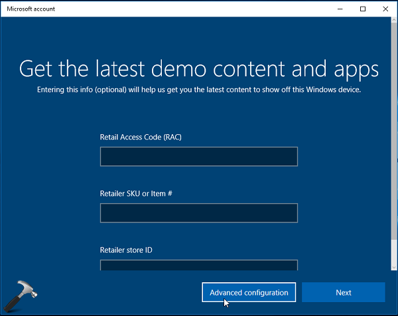Minimize the Microsoft account window
398x316 pixels.
[x=340, y=9]
